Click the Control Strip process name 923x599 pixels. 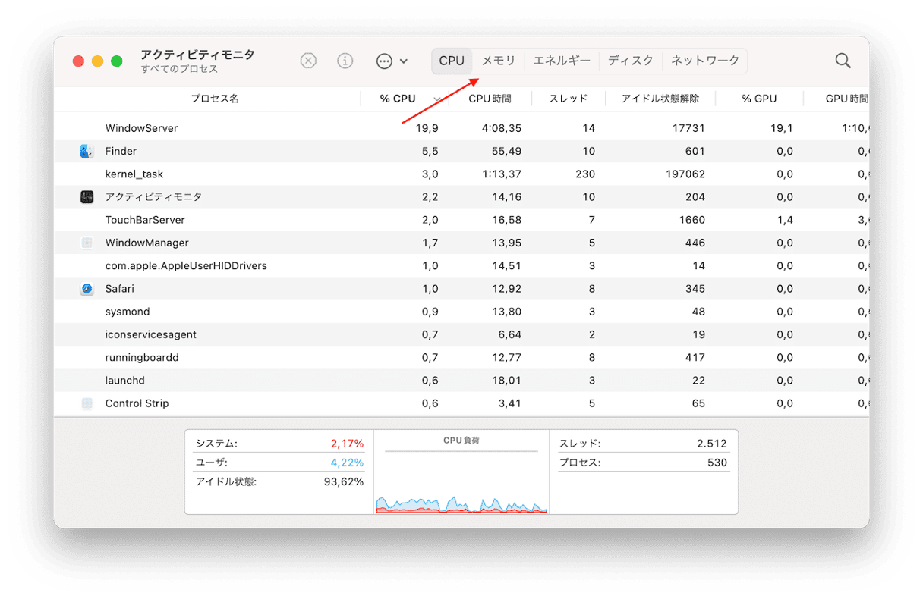pyautogui.click(x=137, y=403)
